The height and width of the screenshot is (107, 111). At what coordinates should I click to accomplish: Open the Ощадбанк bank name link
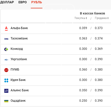pyautogui.click(x=18, y=101)
